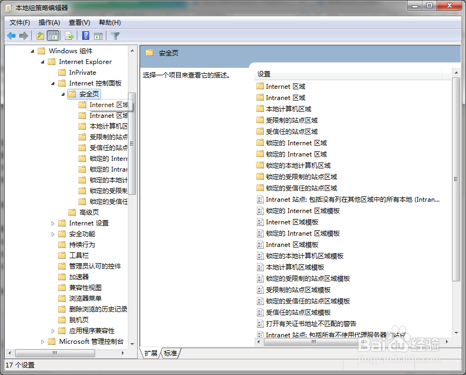
Task: Expand the 应用程序兼容性 tree node
Action: point(53,331)
